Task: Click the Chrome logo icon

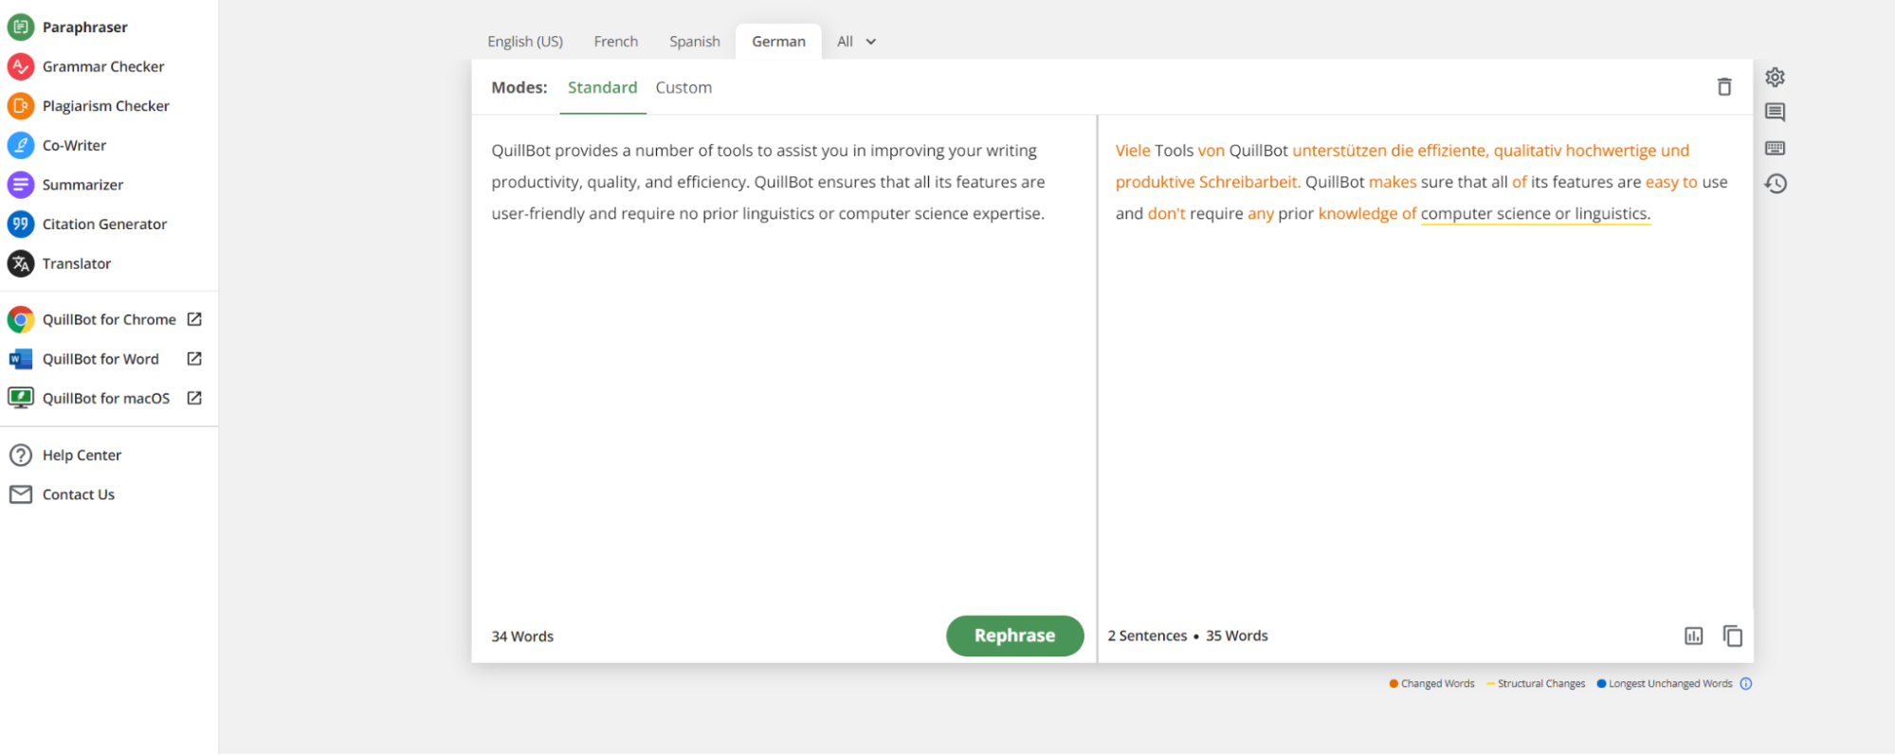Action: [21, 320]
